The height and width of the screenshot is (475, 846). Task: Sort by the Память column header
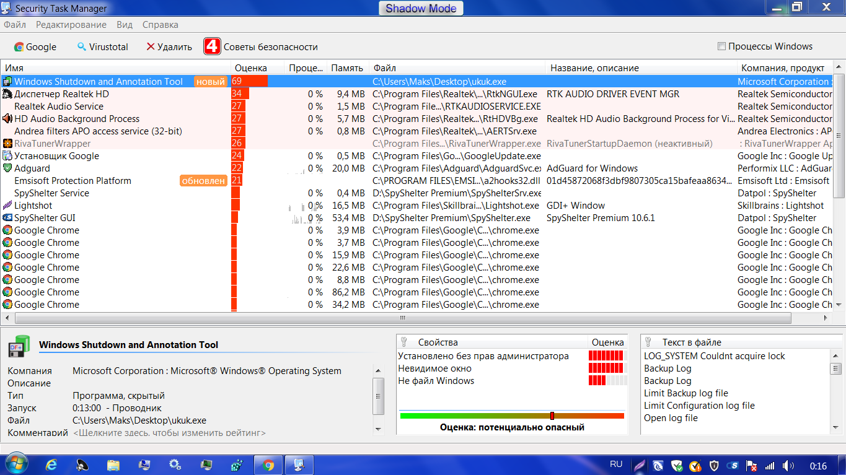(348, 68)
